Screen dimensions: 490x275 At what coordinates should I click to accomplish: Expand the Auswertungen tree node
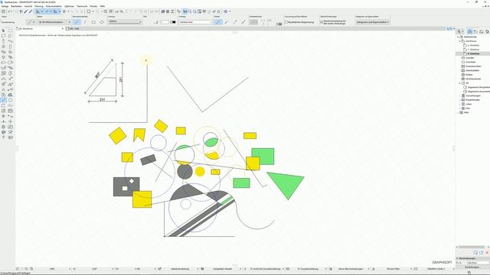point(459,95)
